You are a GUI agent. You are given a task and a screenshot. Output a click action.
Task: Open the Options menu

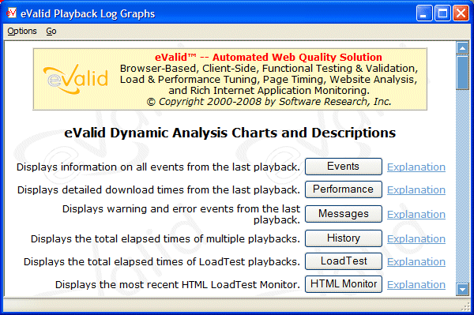(x=22, y=31)
